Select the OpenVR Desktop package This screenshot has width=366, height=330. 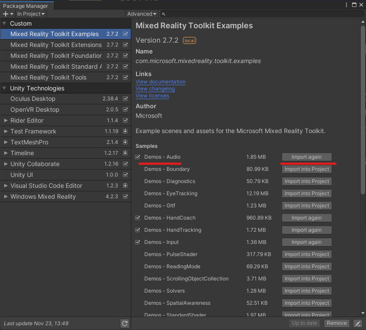66,110
